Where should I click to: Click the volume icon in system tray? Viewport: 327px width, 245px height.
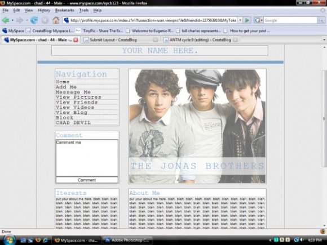pos(302,240)
